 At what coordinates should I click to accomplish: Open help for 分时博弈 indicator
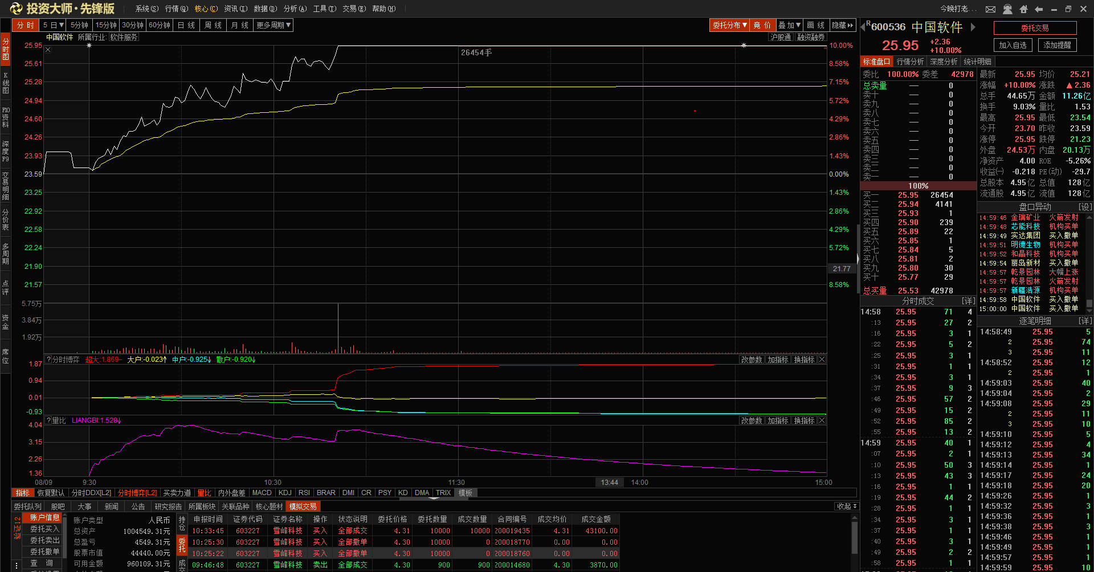click(48, 359)
